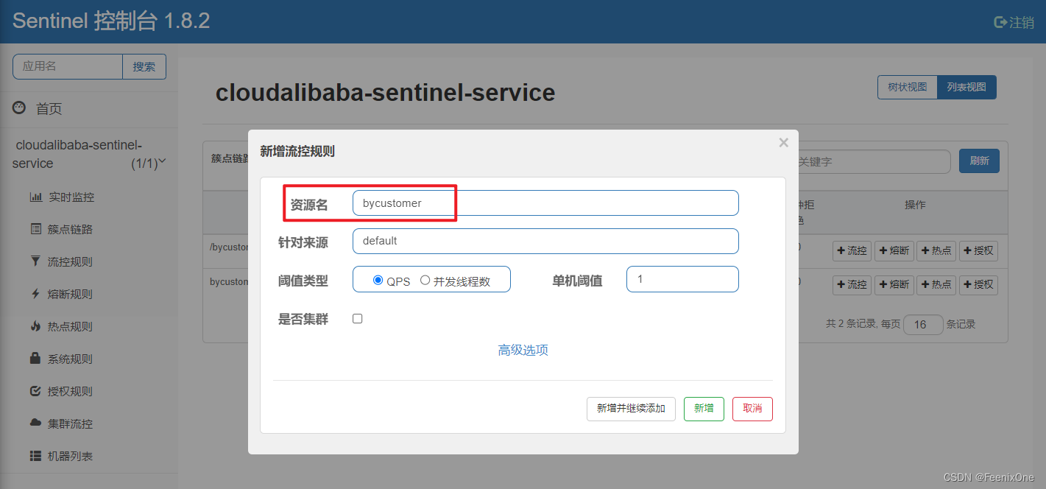Switch to 树状视图 tree view
The width and height of the screenshot is (1046, 489).
907,88
